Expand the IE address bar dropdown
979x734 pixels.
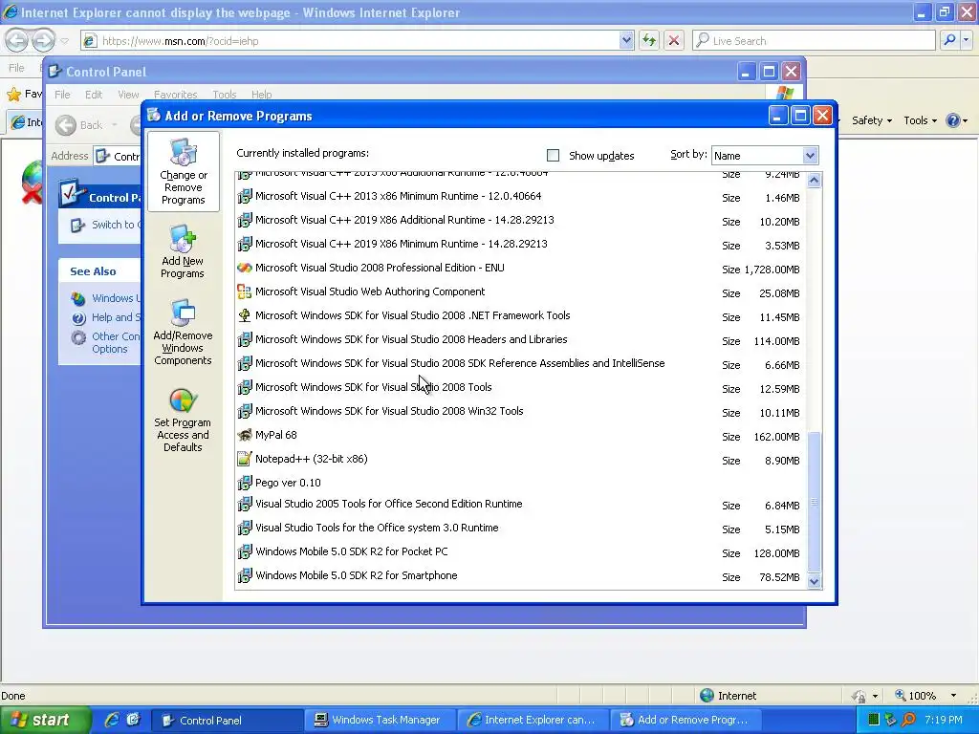(x=626, y=40)
